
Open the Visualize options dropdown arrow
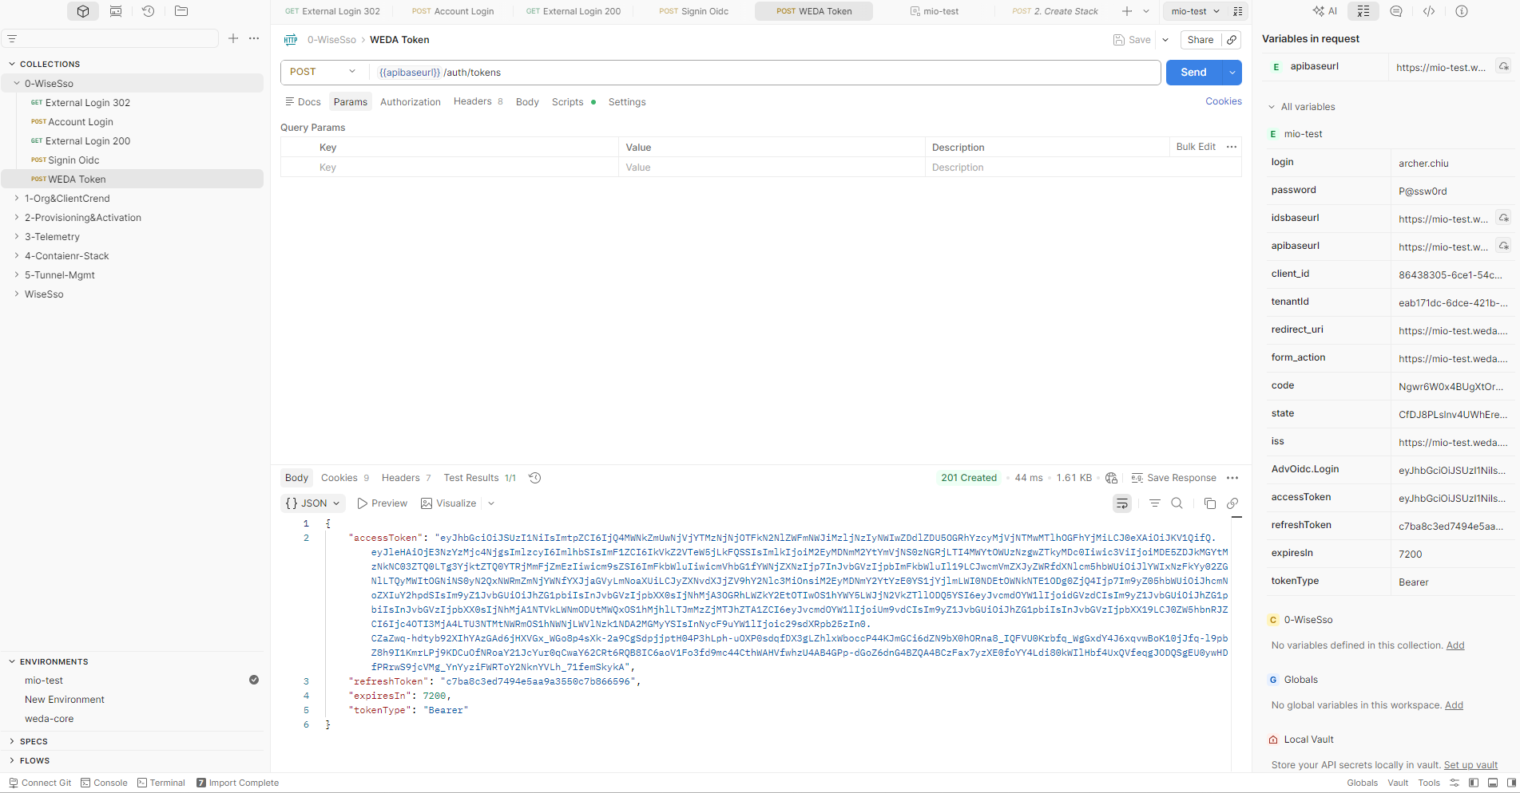pyautogui.click(x=491, y=503)
